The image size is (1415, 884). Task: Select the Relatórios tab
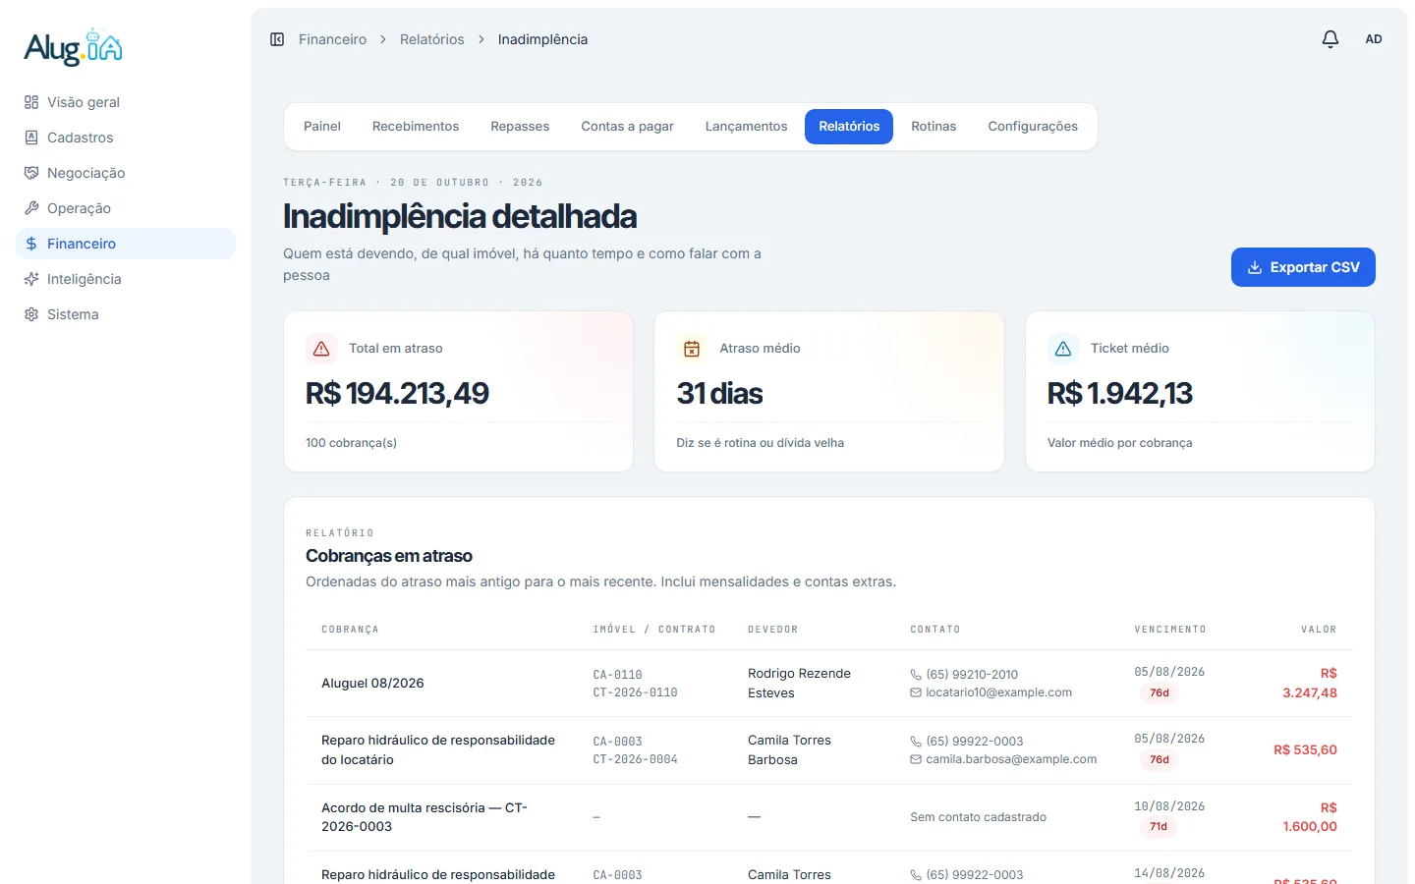pos(849,127)
